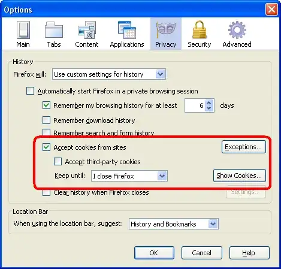The height and width of the screenshot is (269, 281).
Task: Open the Firefox will history dropdown
Action: pyautogui.click(x=109, y=74)
